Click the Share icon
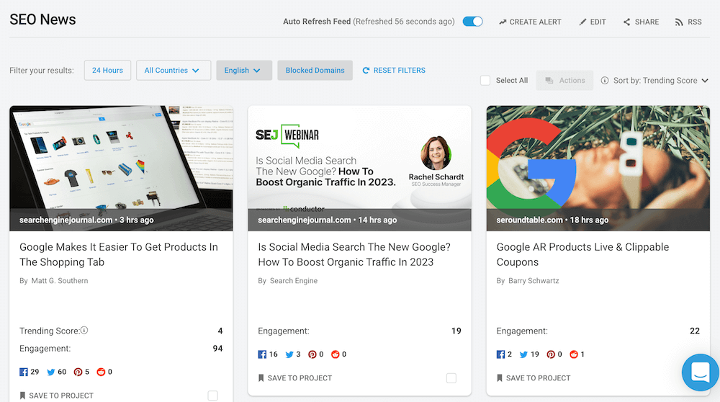This screenshot has height=402, width=720. click(x=627, y=22)
